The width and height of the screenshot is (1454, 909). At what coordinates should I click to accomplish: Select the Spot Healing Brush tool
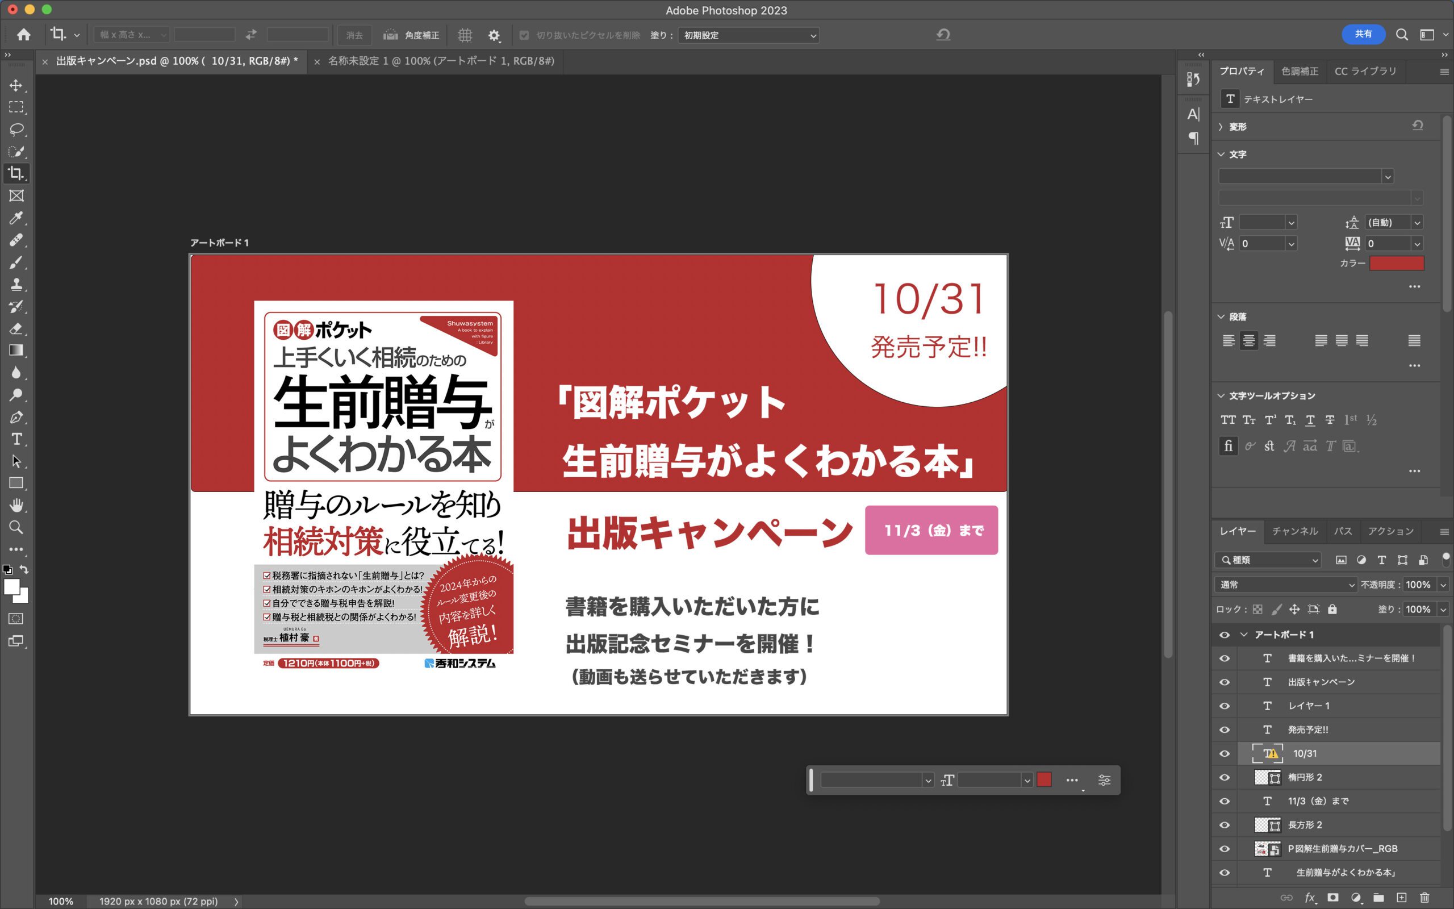point(16,240)
